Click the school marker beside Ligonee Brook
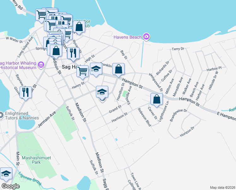Image resolution: width=236 pixels, height=190 pixels. pos(6,174)
